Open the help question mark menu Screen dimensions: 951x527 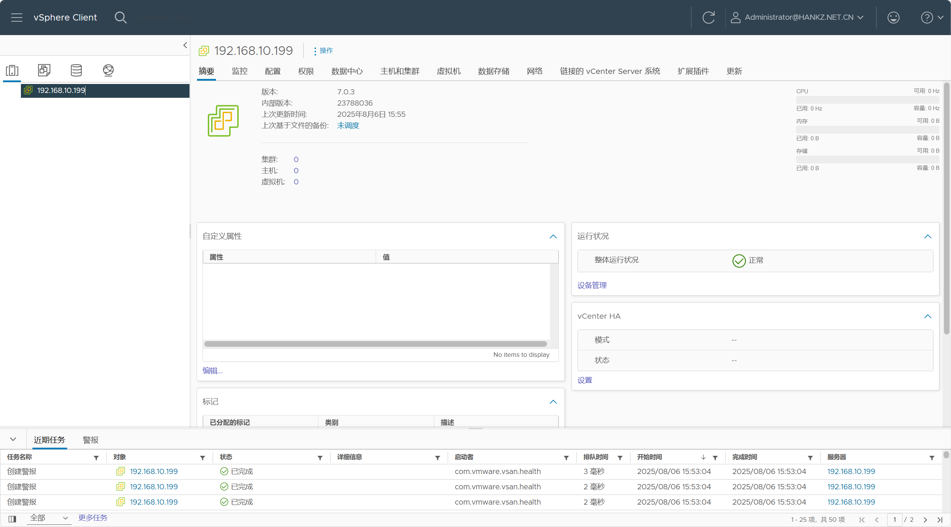point(932,17)
